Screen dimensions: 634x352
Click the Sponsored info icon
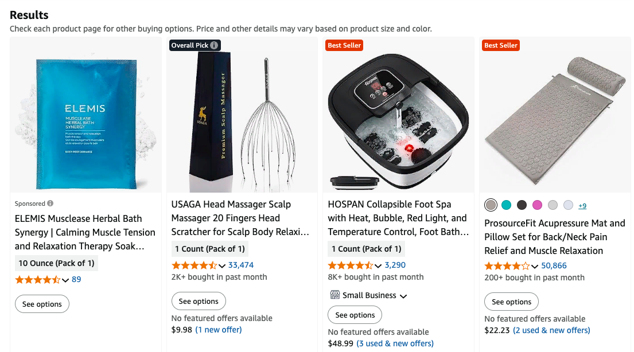click(50, 204)
